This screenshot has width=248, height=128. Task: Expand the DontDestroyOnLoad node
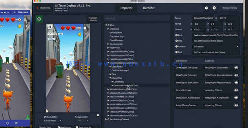pyautogui.click(x=106, y=119)
